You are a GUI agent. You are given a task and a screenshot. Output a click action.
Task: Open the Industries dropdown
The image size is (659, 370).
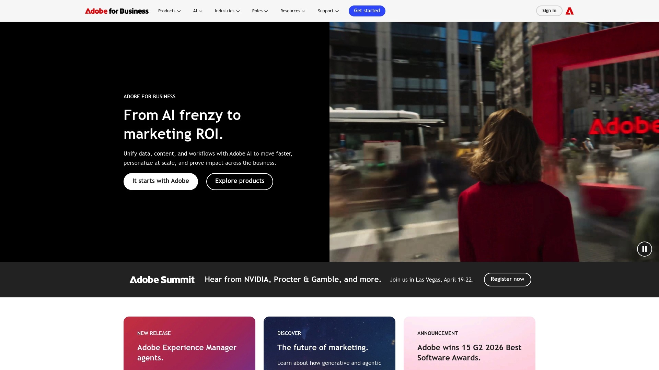click(227, 11)
